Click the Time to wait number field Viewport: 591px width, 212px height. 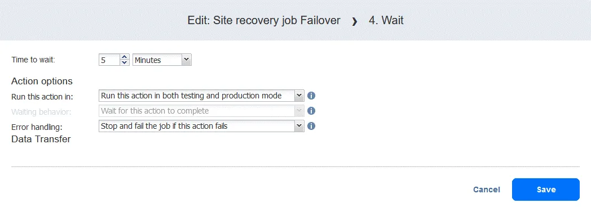109,60
